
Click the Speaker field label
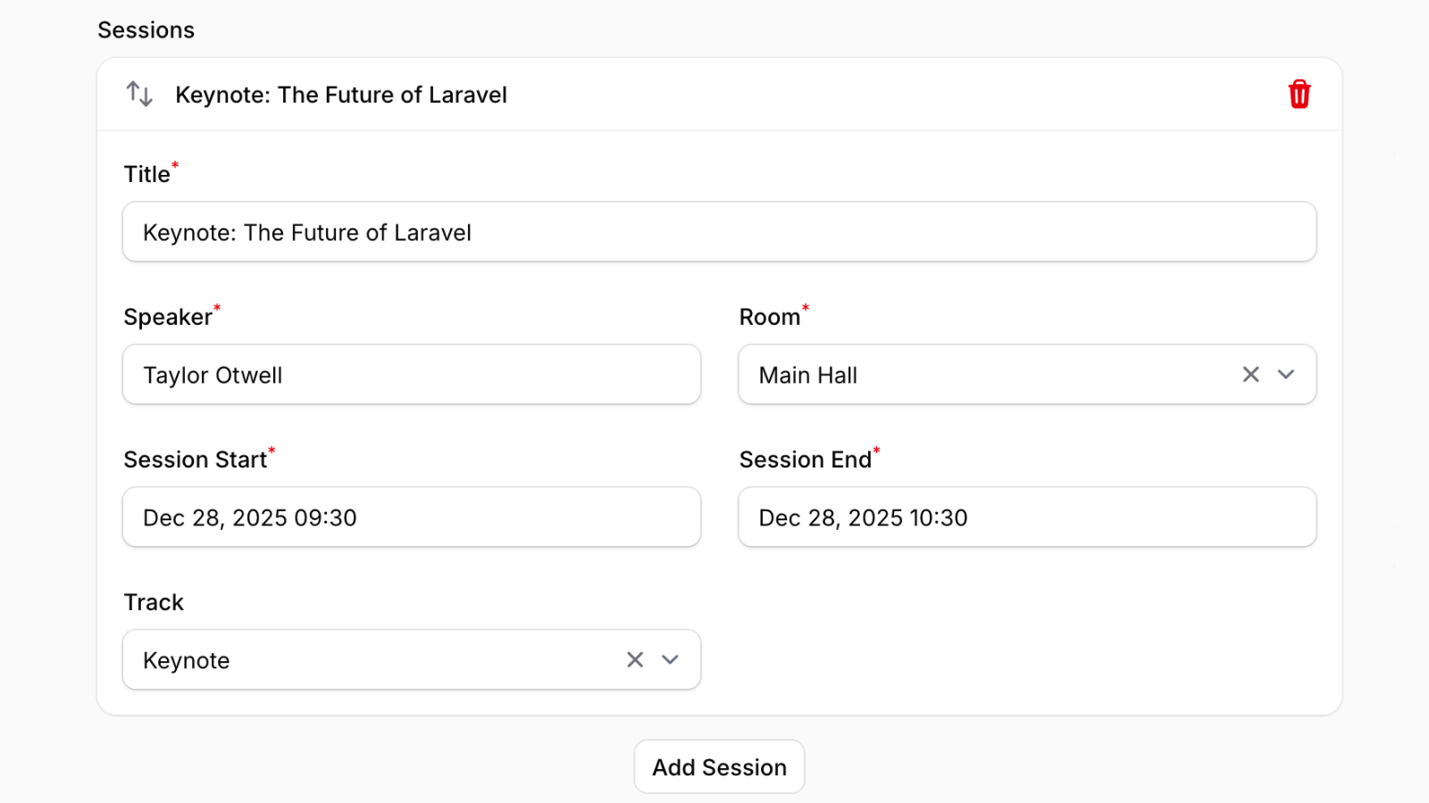point(168,317)
